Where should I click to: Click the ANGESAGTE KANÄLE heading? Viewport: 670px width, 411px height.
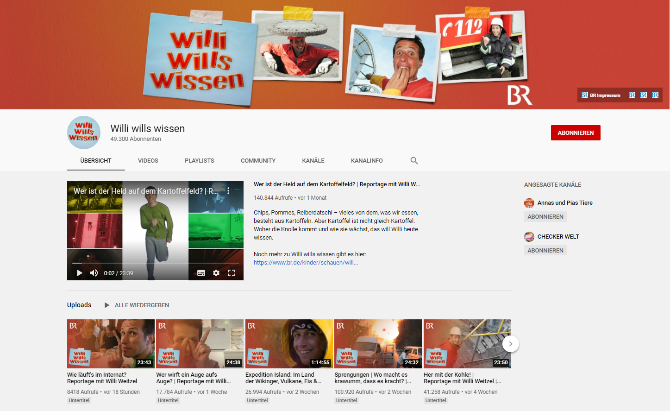tap(552, 184)
